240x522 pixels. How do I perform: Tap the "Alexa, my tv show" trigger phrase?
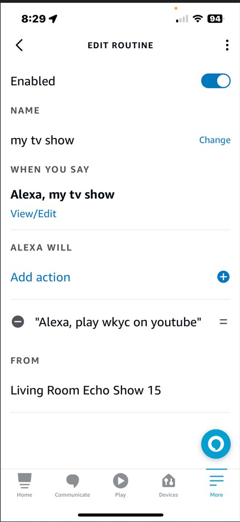pos(63,195)
